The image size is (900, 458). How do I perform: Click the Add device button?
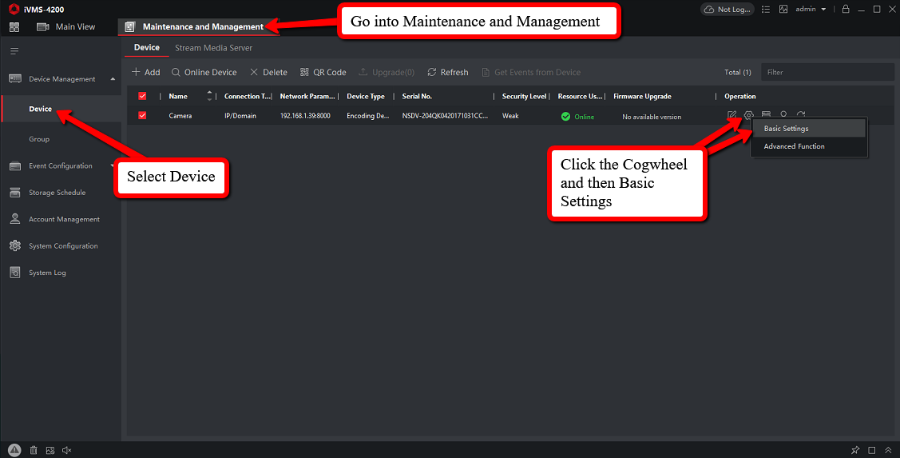click(146, 72)
